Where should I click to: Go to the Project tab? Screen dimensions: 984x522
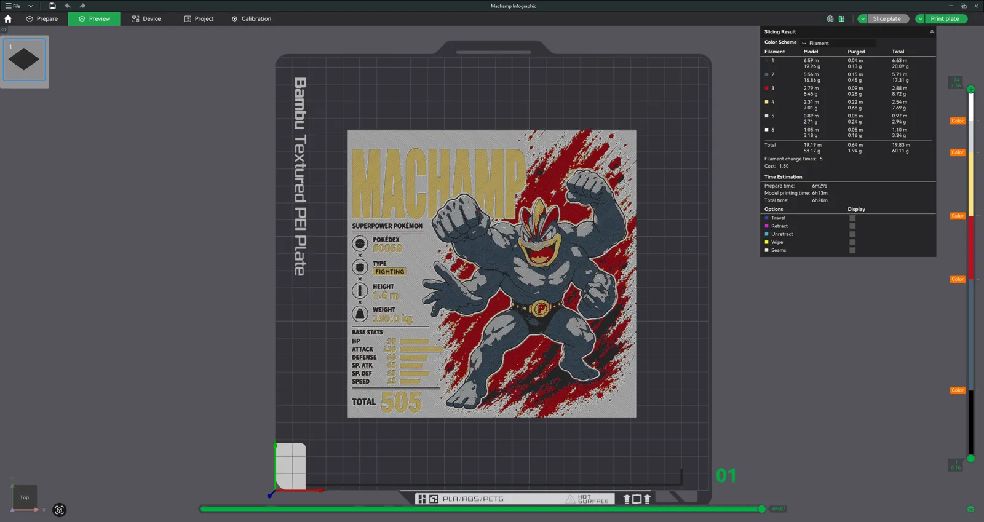coord(199,19)
